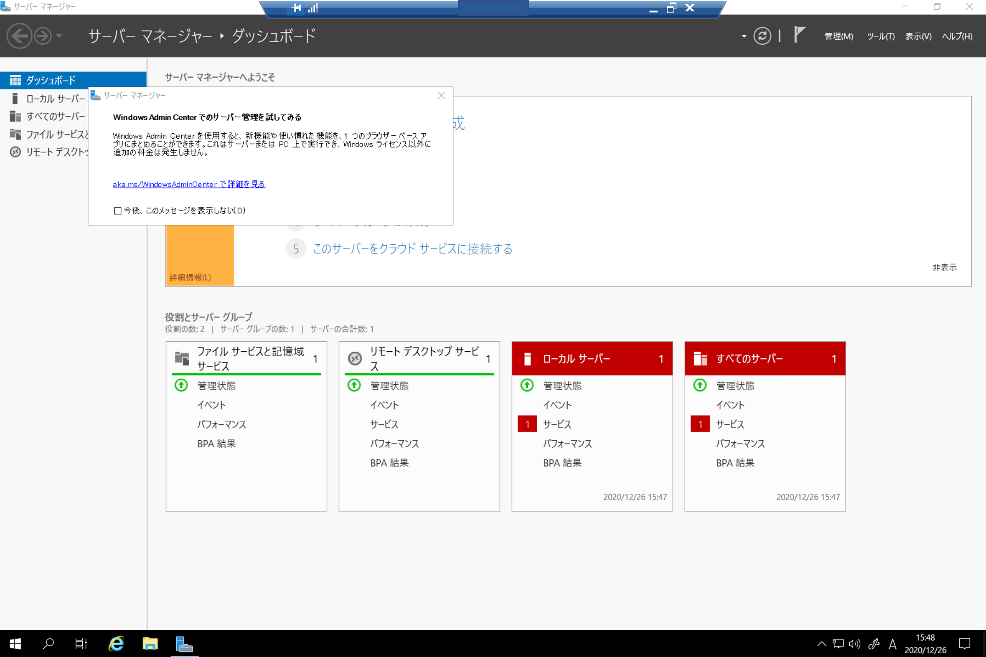986x657 pixels.
Task: Click the forward navigation arrow
Action: (x=43, y=36)
